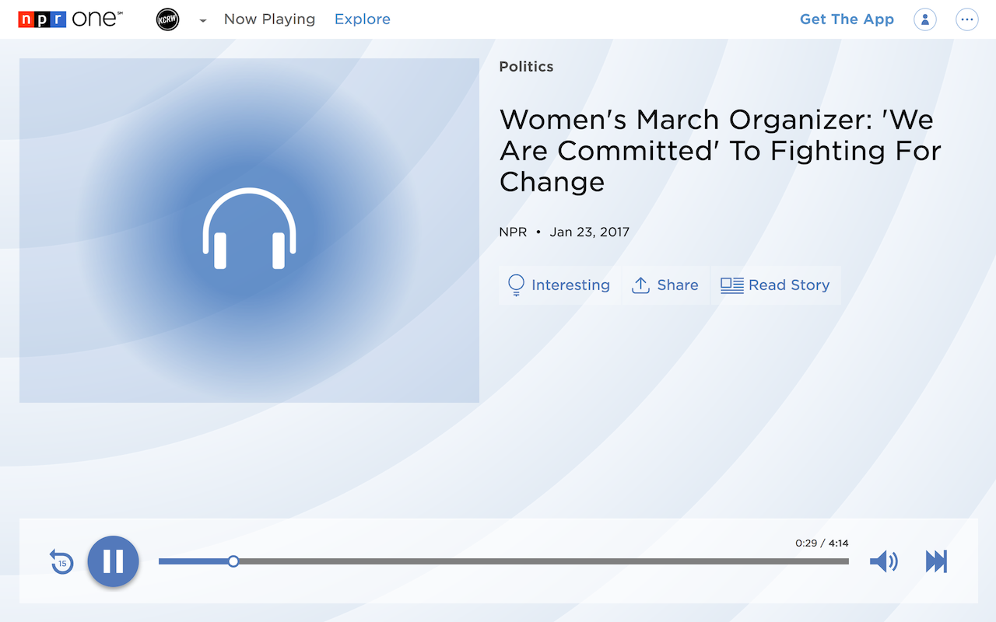Skip to the next story
Viewport: 996px width, 622px height.
tap(936, 561)
